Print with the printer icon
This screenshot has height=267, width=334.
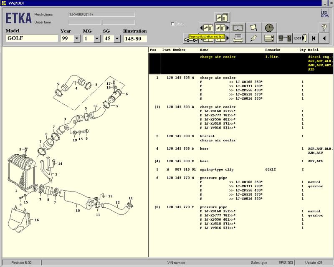click(x=238, y=38)
